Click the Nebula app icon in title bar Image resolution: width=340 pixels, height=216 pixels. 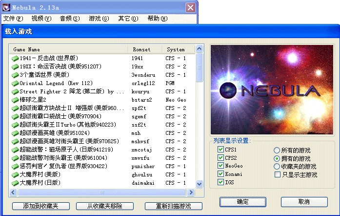pos(6,8)
